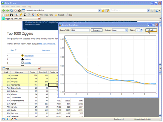
Task: Follow the top 100 users link
Action: pyautogui.click(x=47, y=44)
